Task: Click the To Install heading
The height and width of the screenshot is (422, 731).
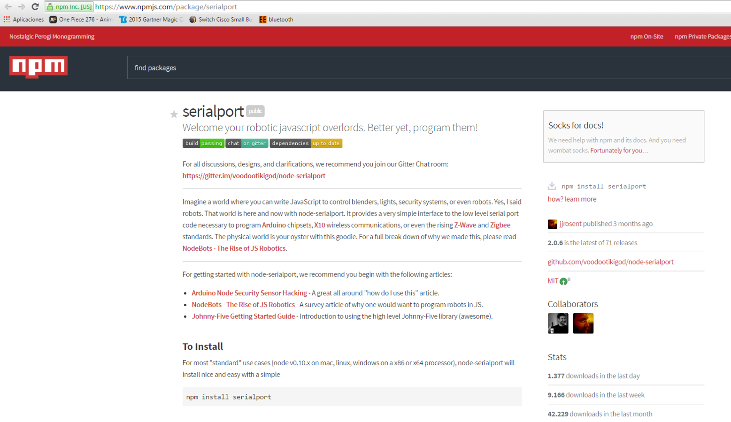Action: click(x=203, y=347)
